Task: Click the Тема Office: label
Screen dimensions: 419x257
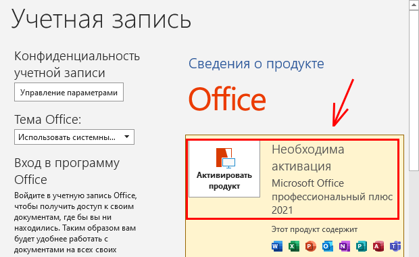Action: 47,120
